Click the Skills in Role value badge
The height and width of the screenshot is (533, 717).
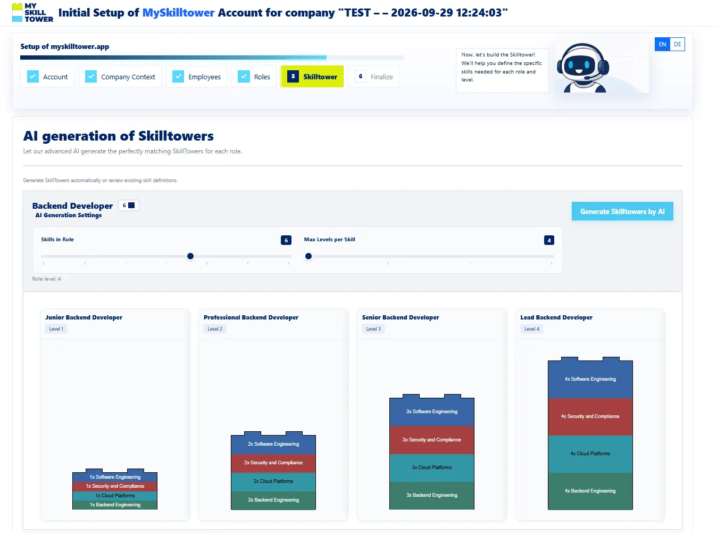click(x=286, y=240)
